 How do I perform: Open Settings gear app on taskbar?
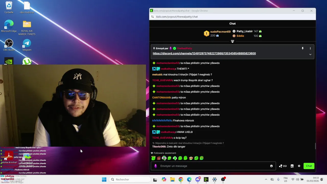coord(215,179)
